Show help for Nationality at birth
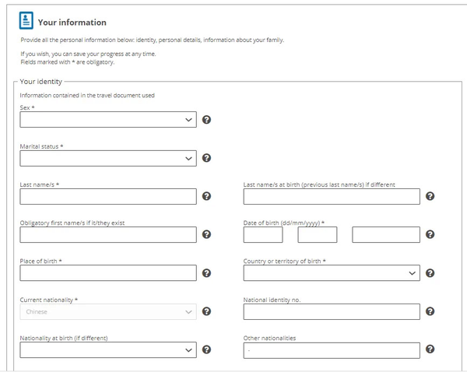This screenshot has height=372, width=467. point(206,349)
